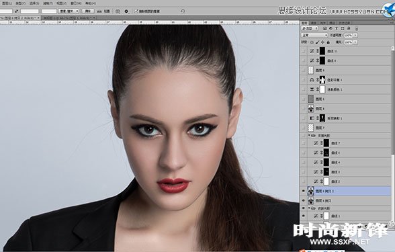
Task: Close the first document tab
Action: click(38, 18)
